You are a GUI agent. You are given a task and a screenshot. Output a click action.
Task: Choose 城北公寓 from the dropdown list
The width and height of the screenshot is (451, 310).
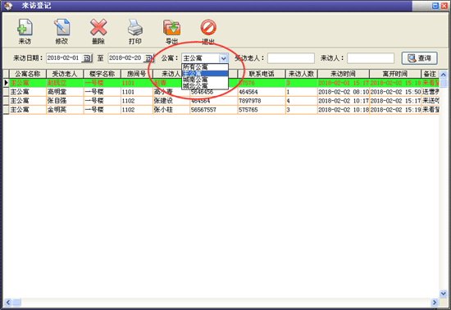(x=205, y=85)
